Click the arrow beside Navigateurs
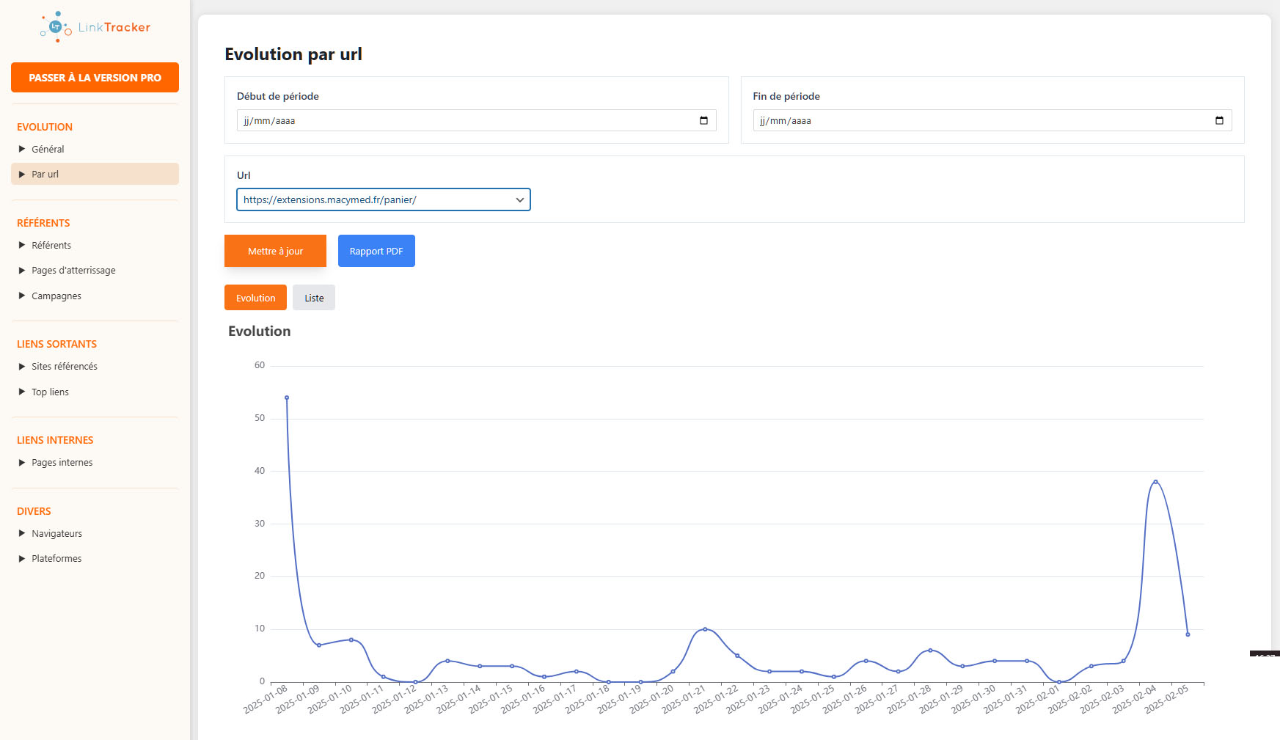 pos(22,533)
